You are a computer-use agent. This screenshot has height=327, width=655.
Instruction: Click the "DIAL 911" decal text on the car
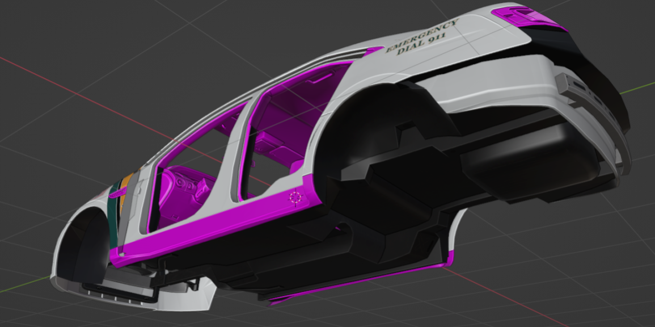click(421, 44)
